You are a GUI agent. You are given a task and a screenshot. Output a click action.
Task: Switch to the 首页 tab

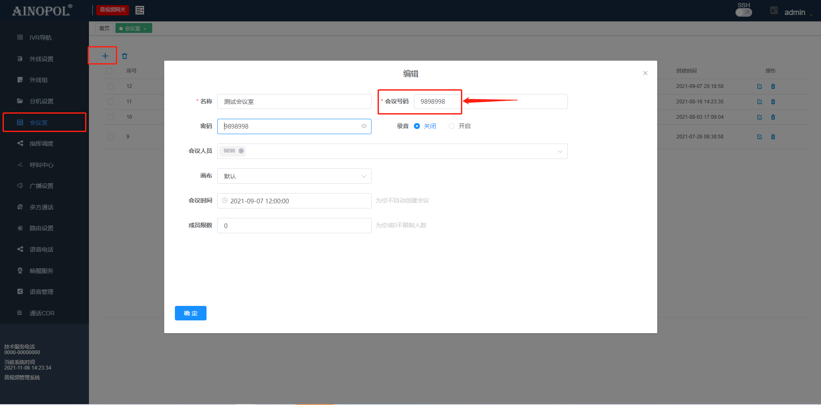pos(104,28)
